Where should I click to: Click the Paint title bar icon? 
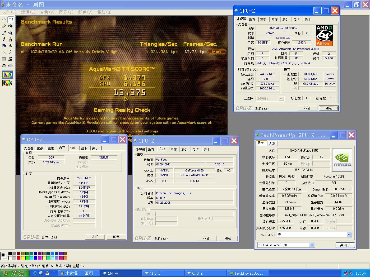(3, 4)
